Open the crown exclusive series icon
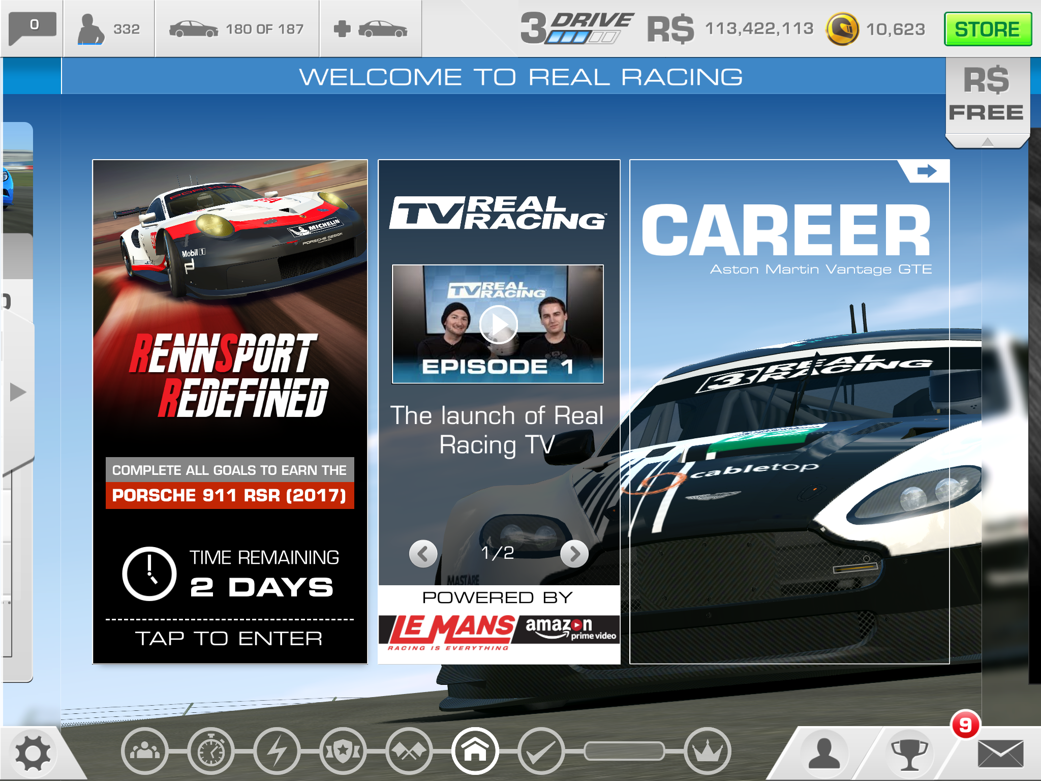 click(x=708, y=751)
